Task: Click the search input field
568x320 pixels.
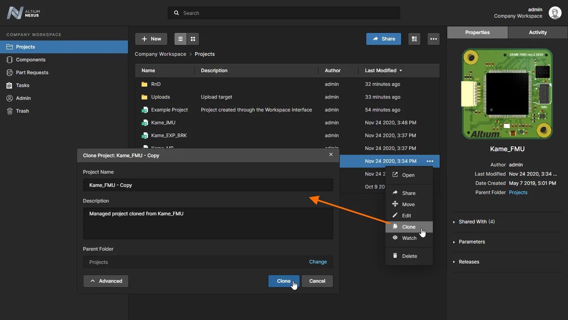Action: point(284,13)
